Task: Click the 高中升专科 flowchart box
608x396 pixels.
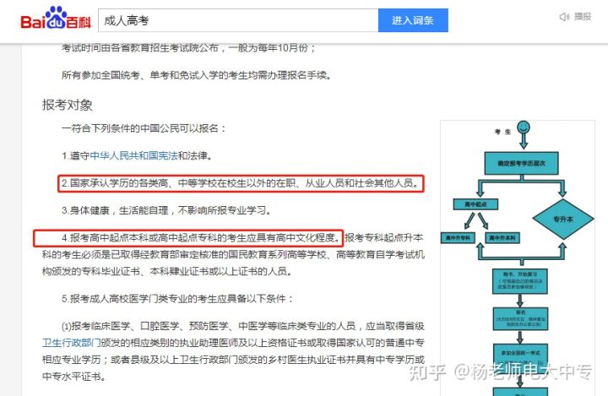Action: 458,238
